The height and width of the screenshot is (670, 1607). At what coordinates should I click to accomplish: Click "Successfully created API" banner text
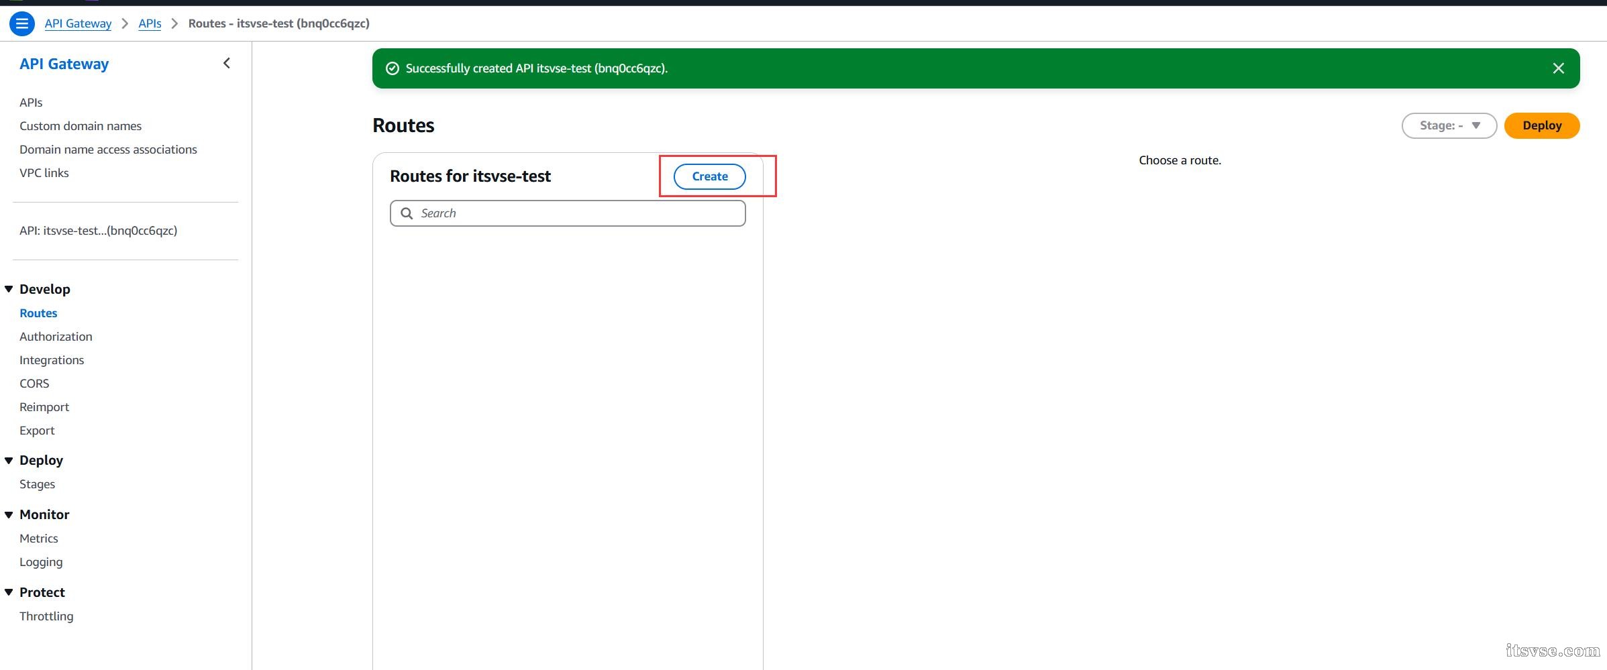click(537, 68)
